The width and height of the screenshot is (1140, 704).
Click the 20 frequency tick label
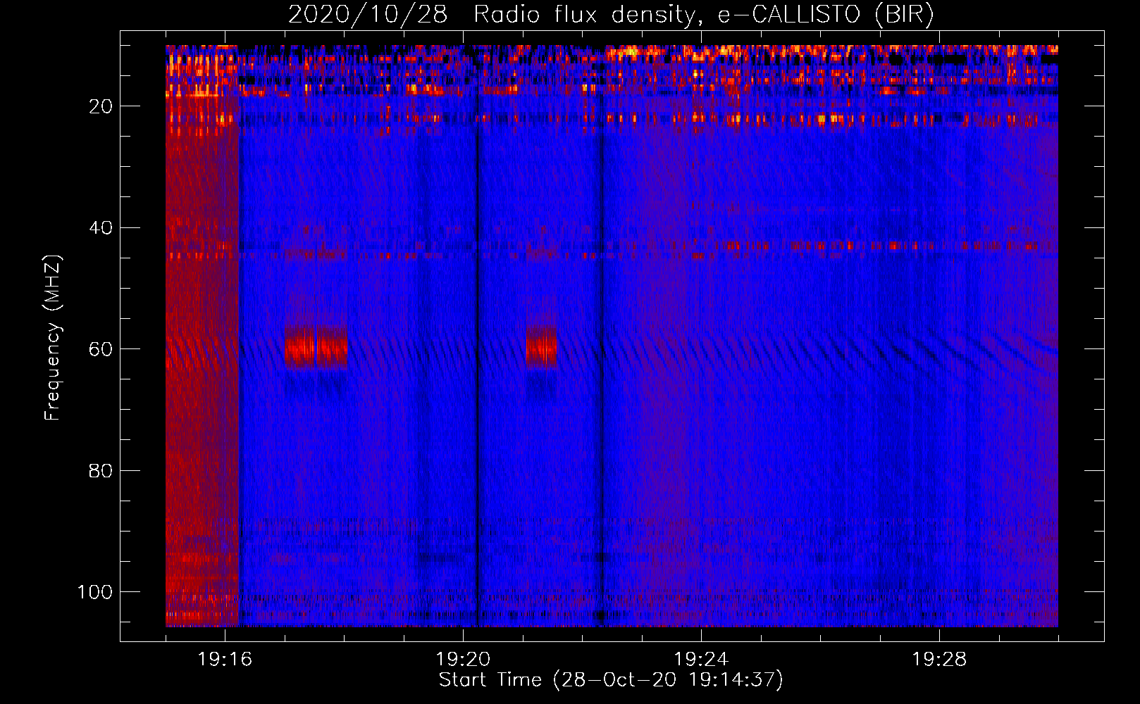point(101,106)
